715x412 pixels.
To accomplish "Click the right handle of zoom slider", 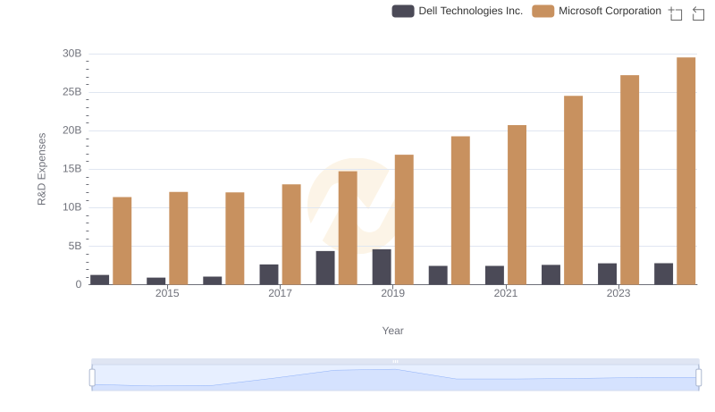I will click(x=699, y=378).
